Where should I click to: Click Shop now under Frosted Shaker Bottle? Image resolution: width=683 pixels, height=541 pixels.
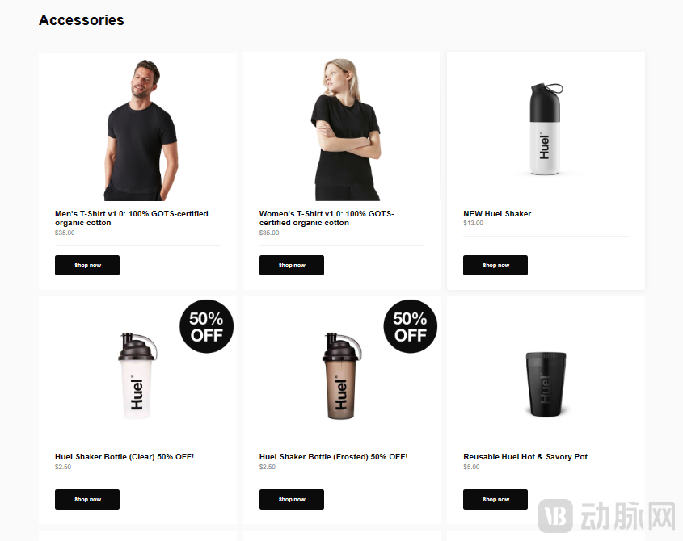tap(292, 499)
